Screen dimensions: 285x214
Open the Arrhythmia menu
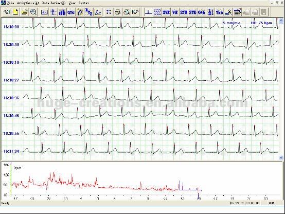click(28, 3)
